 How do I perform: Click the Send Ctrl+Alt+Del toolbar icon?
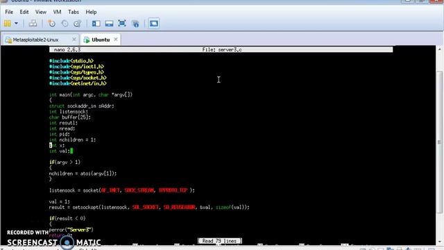coord(33,24)
